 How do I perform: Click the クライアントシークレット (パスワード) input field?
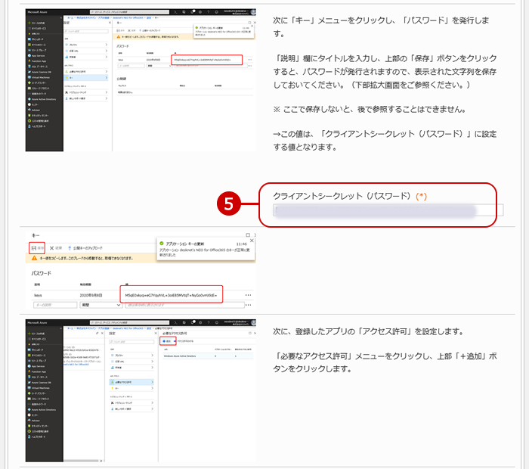pos(388,210)
